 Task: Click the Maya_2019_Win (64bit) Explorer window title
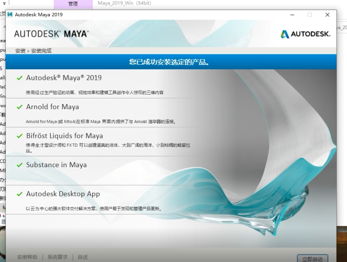(125, 3)
